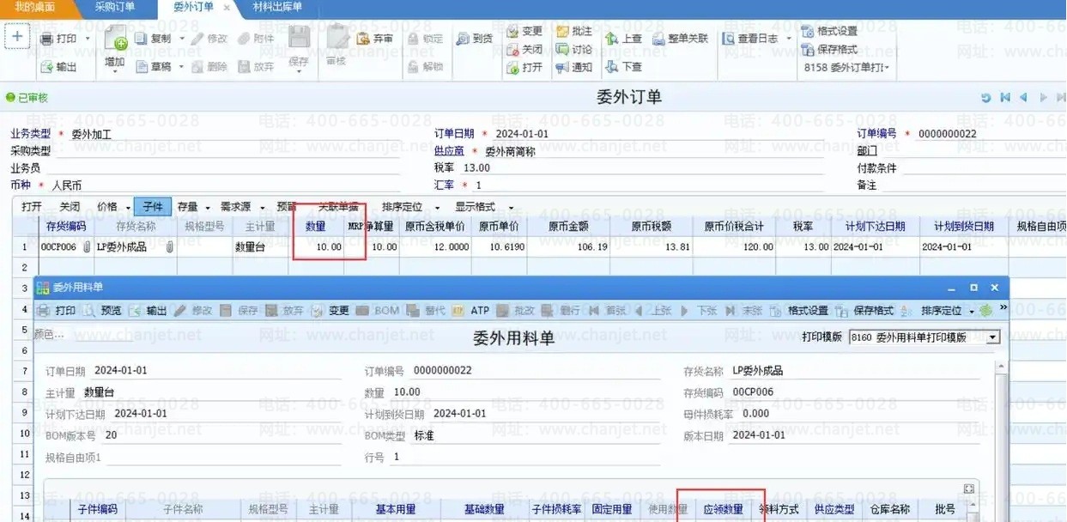Open the 打印模版 template dropdown
The width and height of the screenshot is (1067, 522).
[x=993, y=337]
